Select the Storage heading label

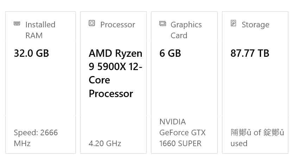[255, 25]
